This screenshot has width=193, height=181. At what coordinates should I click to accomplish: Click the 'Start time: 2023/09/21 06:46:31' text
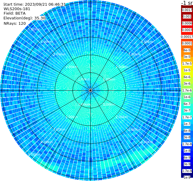[35, 4]
